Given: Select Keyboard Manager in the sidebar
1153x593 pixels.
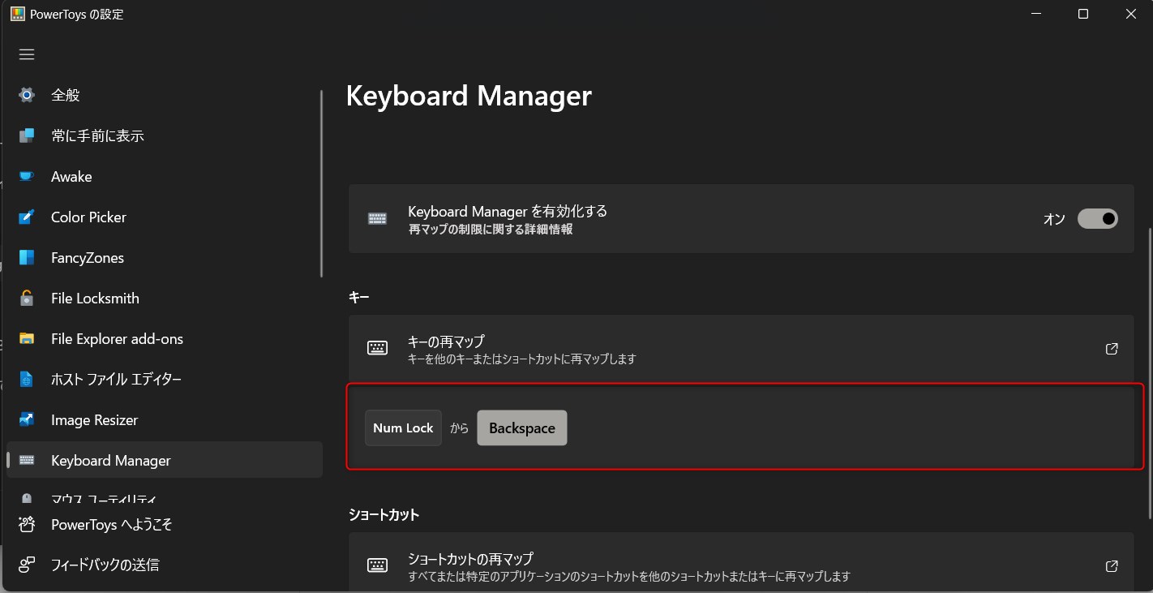Looking at the screenshot, I should point(165,460).
